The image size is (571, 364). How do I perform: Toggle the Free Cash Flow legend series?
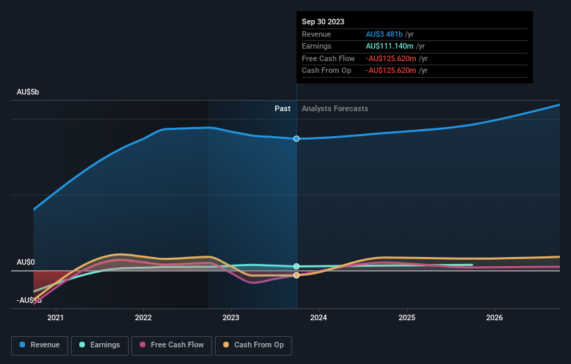(x=172, y=345)
